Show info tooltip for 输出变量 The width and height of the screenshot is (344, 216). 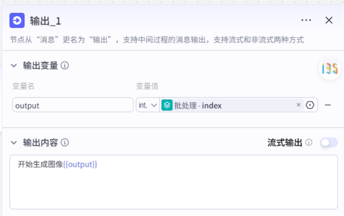(x=65, y=65)
